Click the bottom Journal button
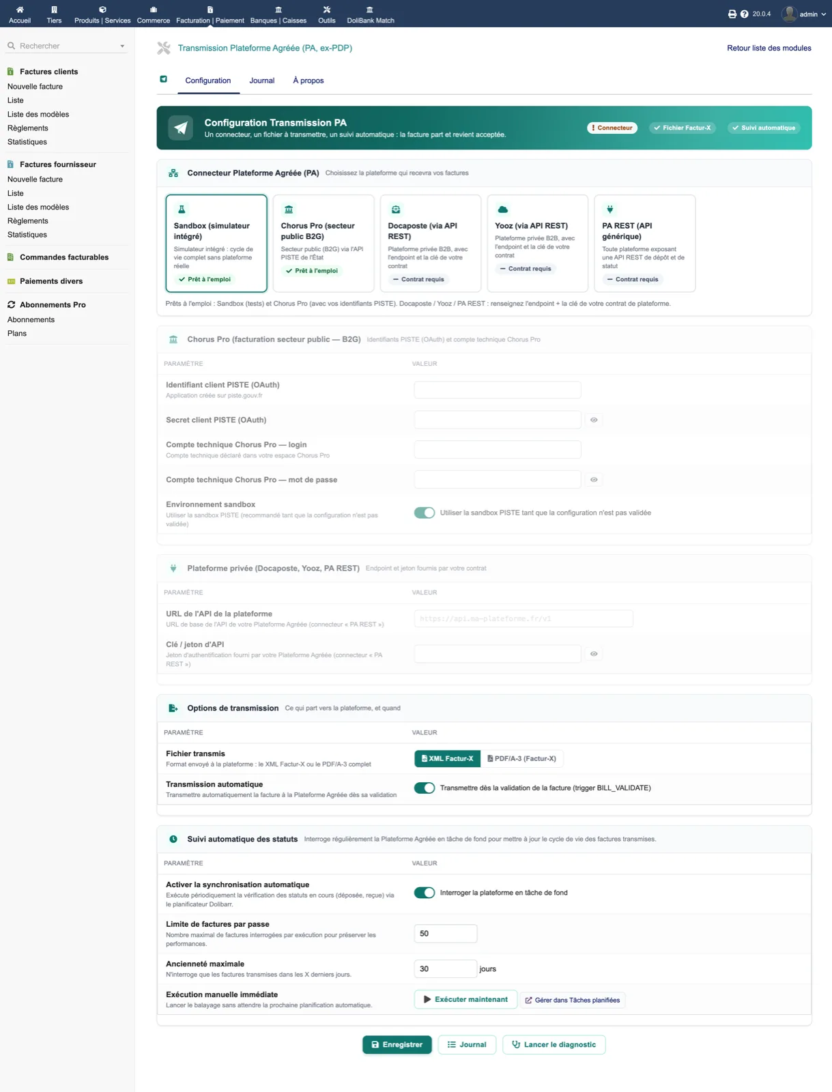832x1092 pixels. (x=467, y=1045)
